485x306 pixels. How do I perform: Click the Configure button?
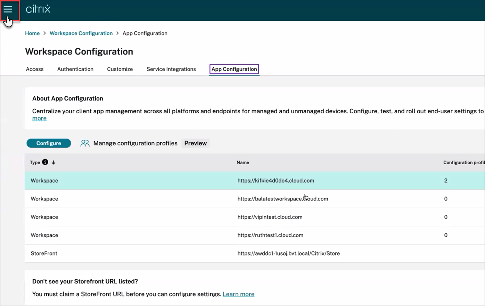click(x=48, y=143)
